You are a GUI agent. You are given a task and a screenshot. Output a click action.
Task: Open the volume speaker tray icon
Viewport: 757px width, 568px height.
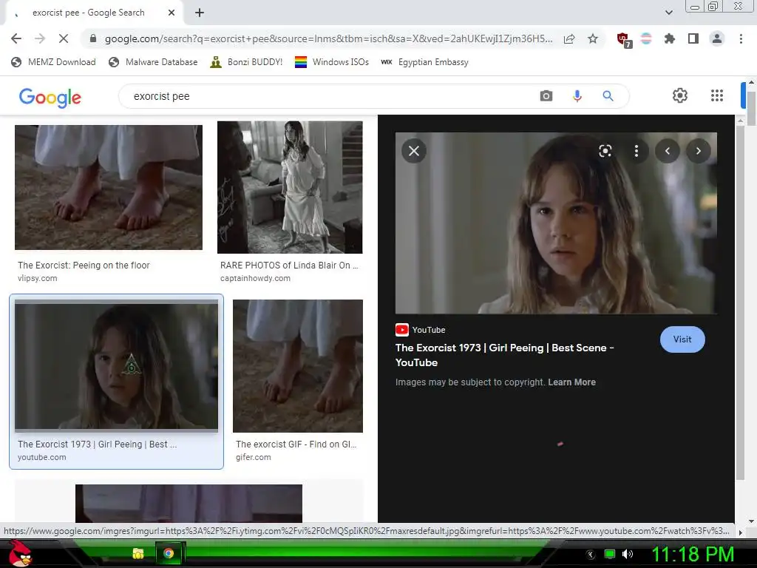pos(628,554)
